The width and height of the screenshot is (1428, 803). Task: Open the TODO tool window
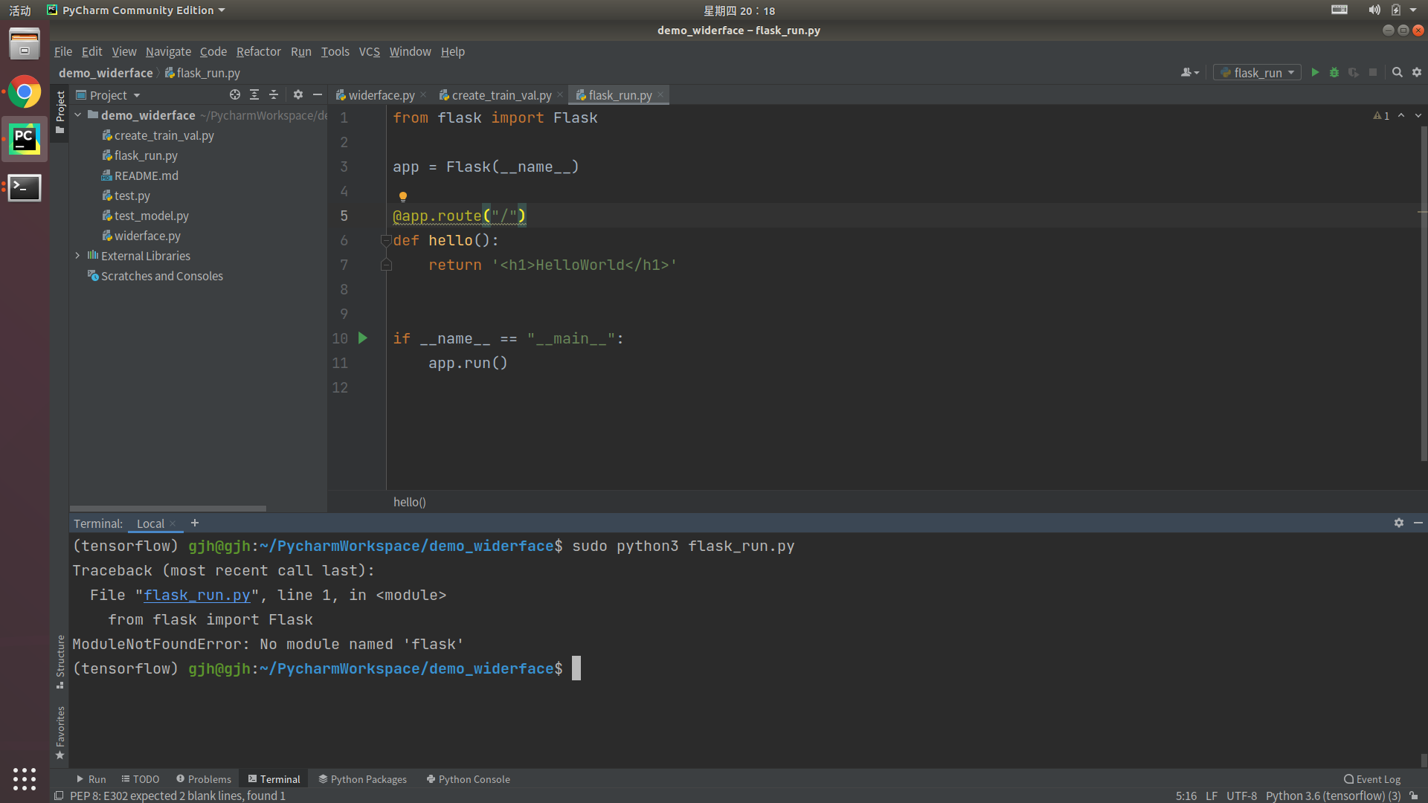(x=140, y=779)
